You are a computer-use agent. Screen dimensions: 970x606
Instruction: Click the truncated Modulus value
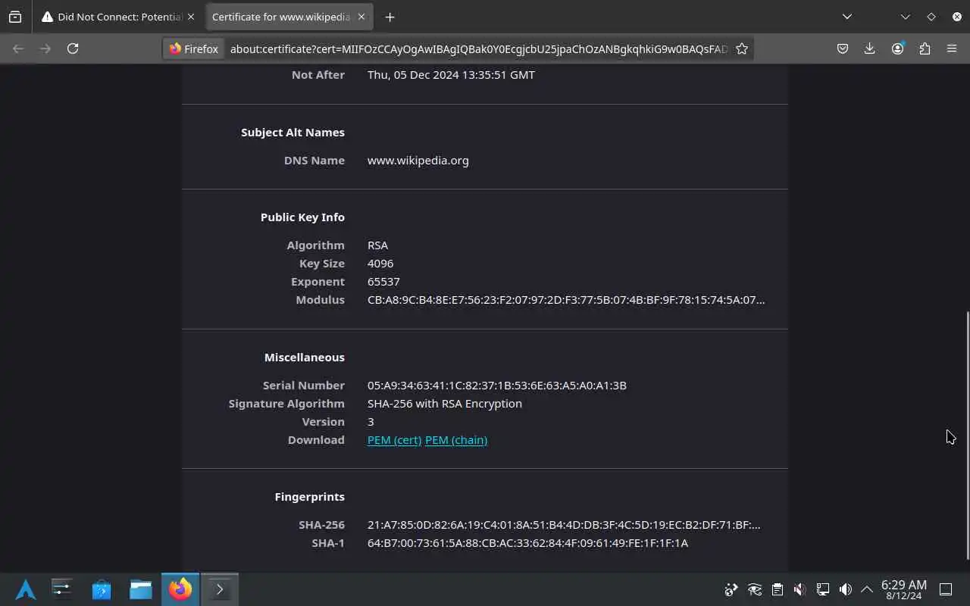point(566,300)
